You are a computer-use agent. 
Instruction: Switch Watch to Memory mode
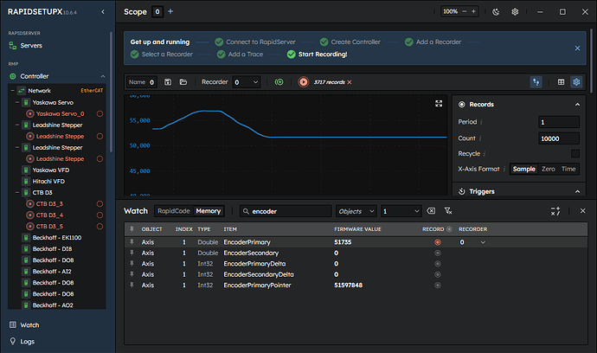coord(209,211)
